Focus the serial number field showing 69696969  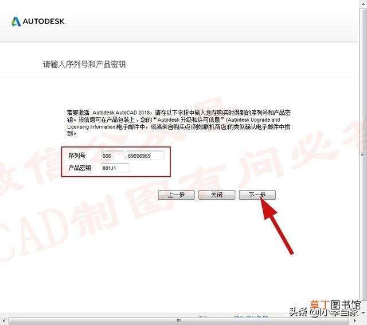[x=145, y=156]
